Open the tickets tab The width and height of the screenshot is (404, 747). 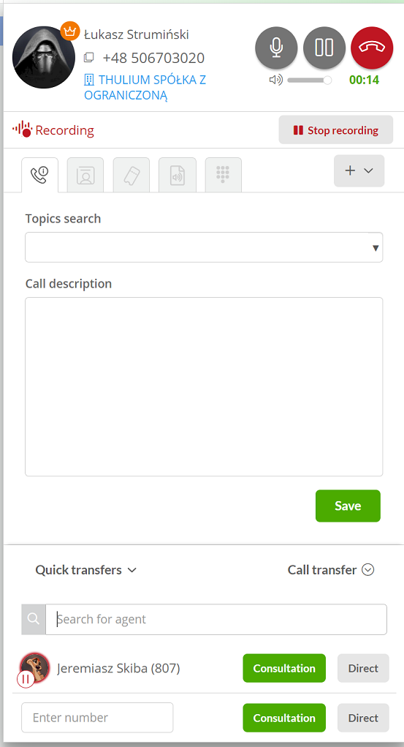132,175
